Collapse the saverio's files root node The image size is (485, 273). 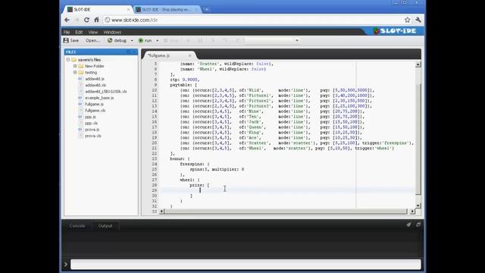tap(68, 60)
